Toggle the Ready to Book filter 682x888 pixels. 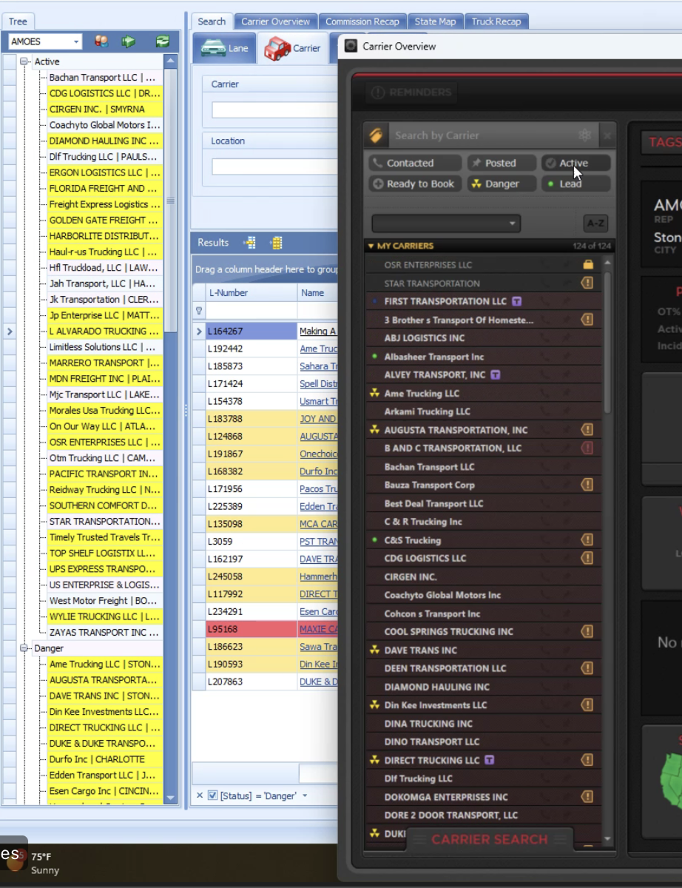415,184
